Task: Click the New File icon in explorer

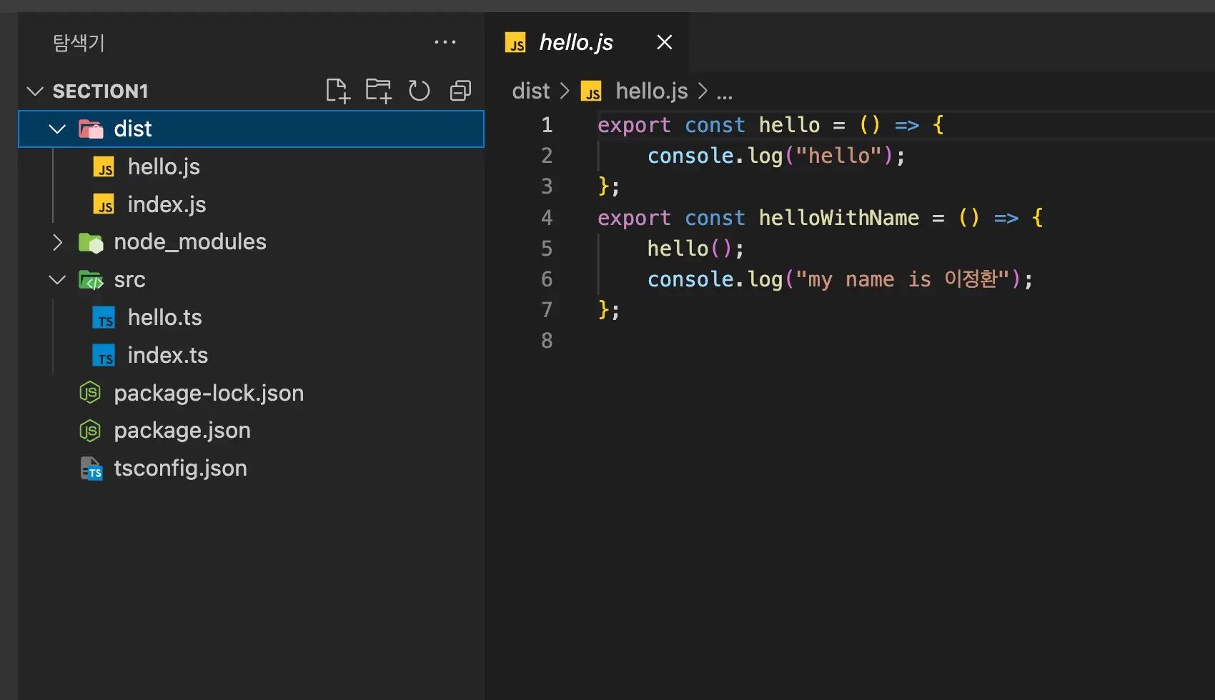Action: click(x=337, y=91)
